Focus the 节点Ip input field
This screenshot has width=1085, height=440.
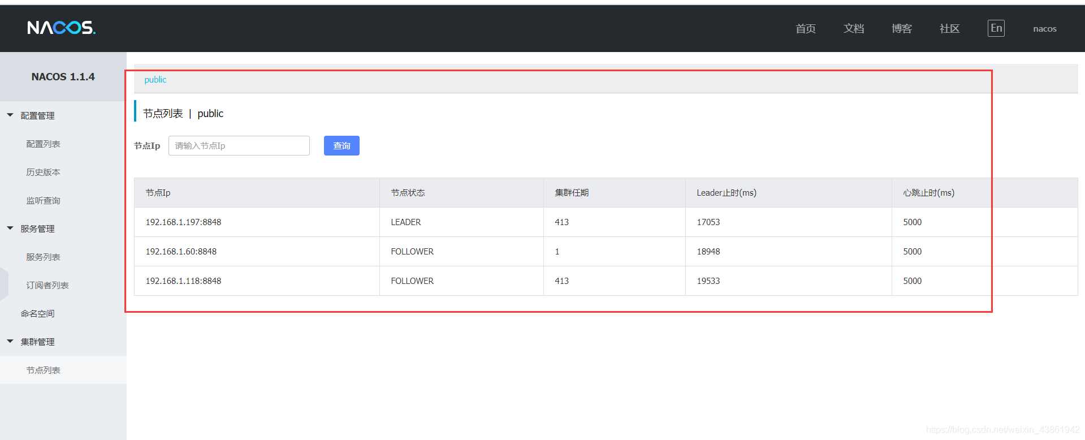239,146
